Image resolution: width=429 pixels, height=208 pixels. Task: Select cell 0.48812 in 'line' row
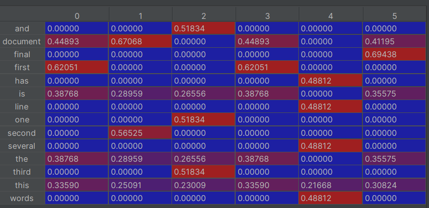click(331, 106)
